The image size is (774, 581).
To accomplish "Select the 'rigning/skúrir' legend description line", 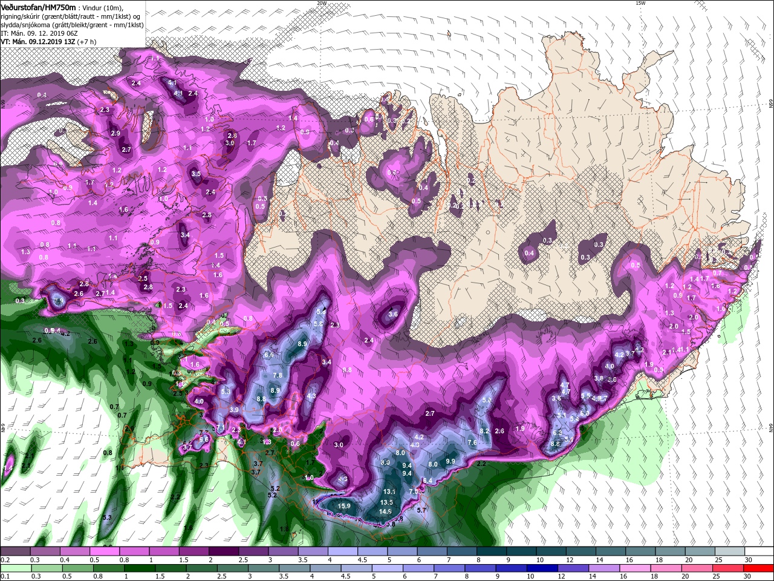I will (70, 16).
